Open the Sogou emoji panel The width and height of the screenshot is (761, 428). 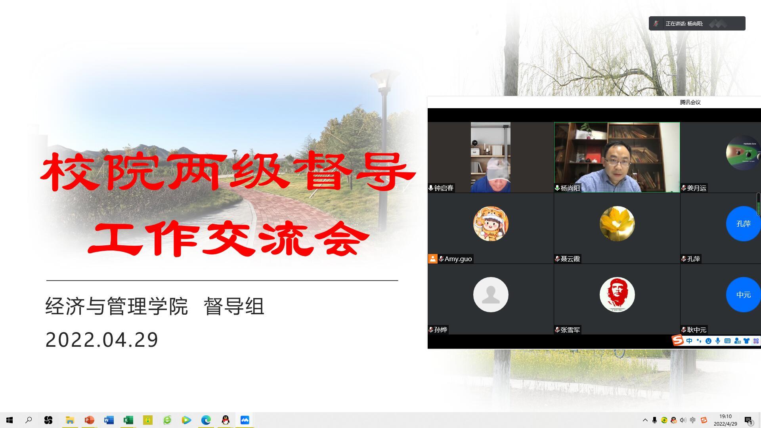pos(708,341)
